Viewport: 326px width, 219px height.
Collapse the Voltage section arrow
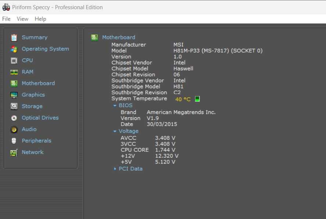click(x=115, y=131)
